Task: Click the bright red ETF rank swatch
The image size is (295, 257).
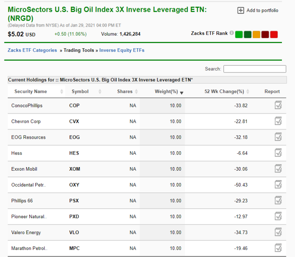Action: click(274, 34)
